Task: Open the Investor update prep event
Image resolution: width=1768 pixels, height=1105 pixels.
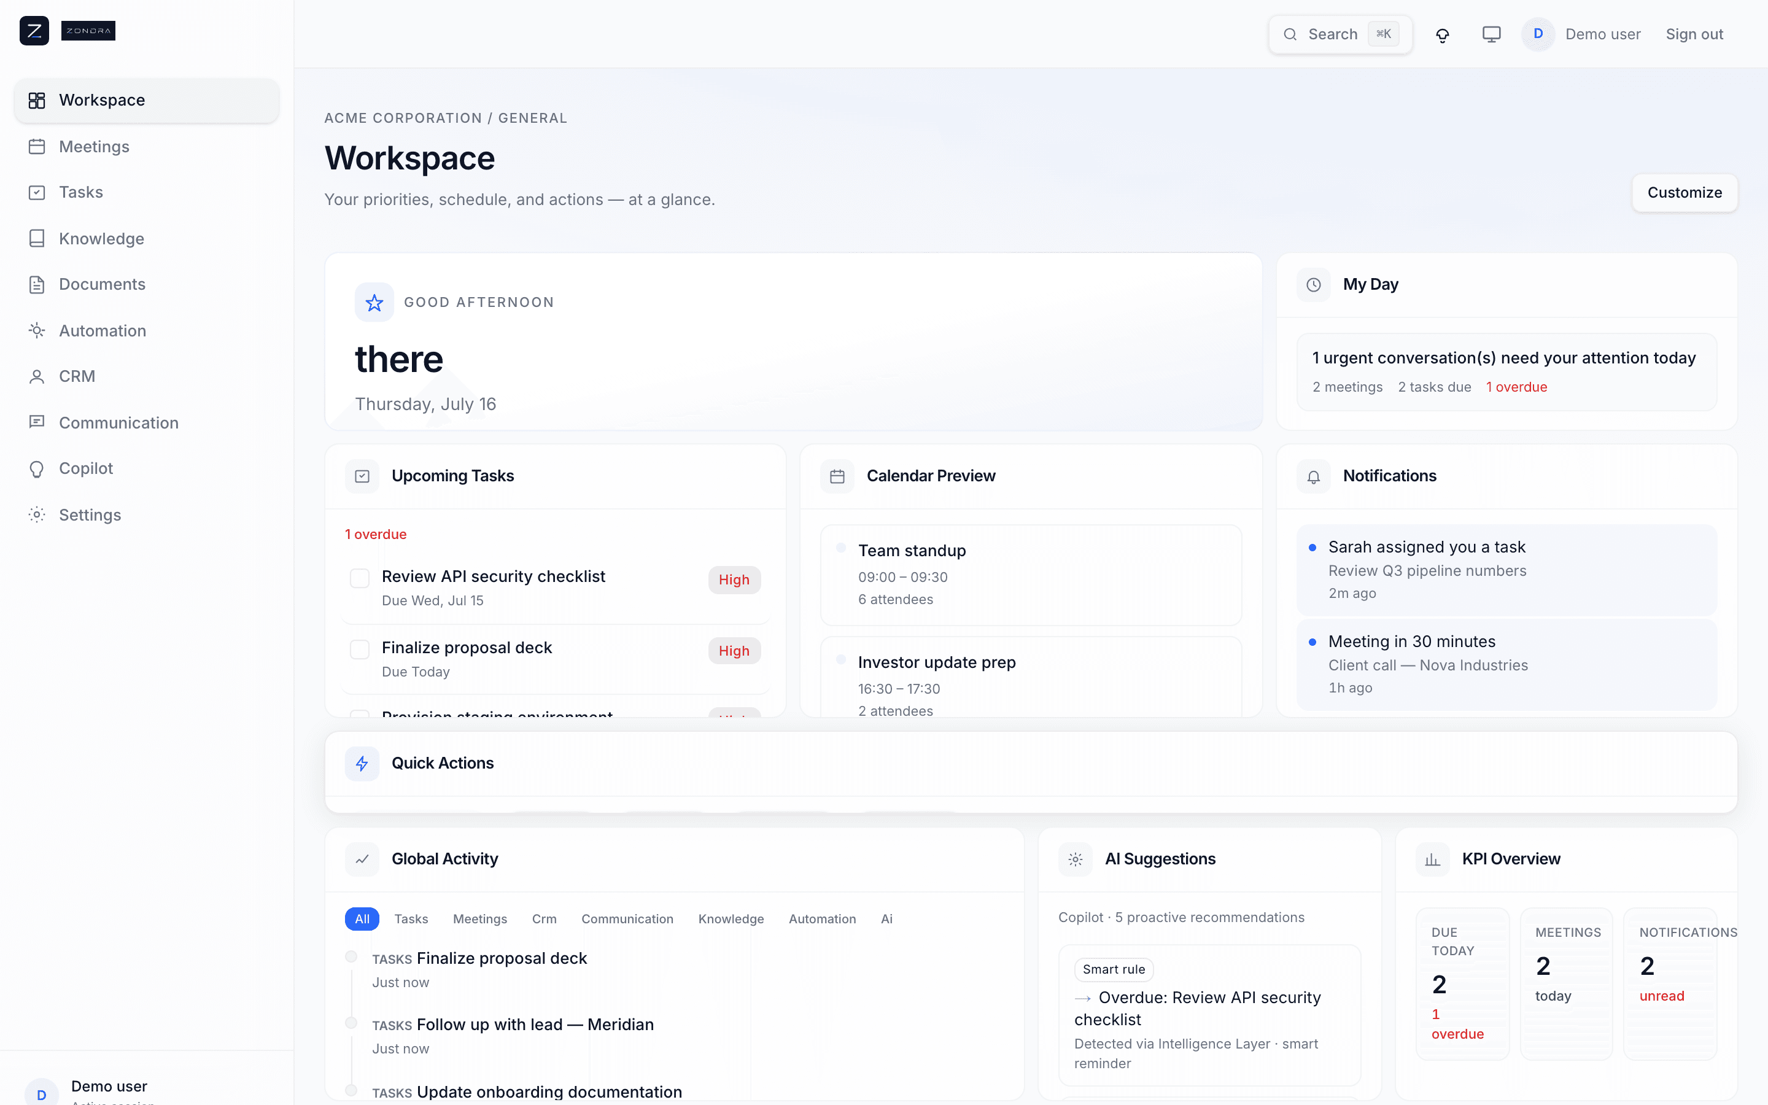Action: [x=1031, y=677]
